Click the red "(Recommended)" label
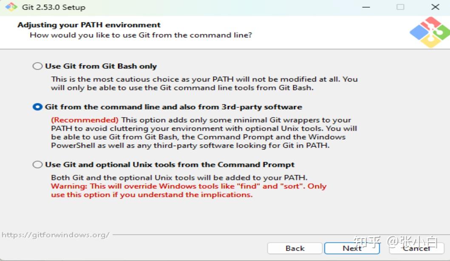 pyautogui.click(x=85, y=120)
